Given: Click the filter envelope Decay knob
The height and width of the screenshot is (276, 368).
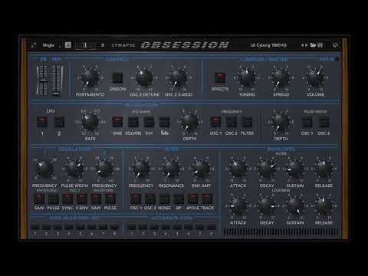Looking at the screenshot, I should 267,169.
